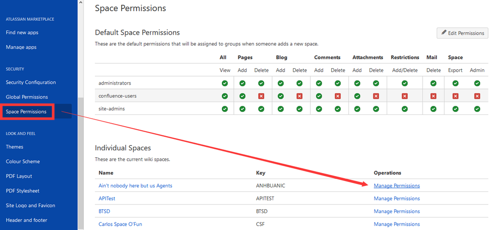Manage Permissions for ANHBUANIC space
496x230 pixels.
[x=397, y=185]
